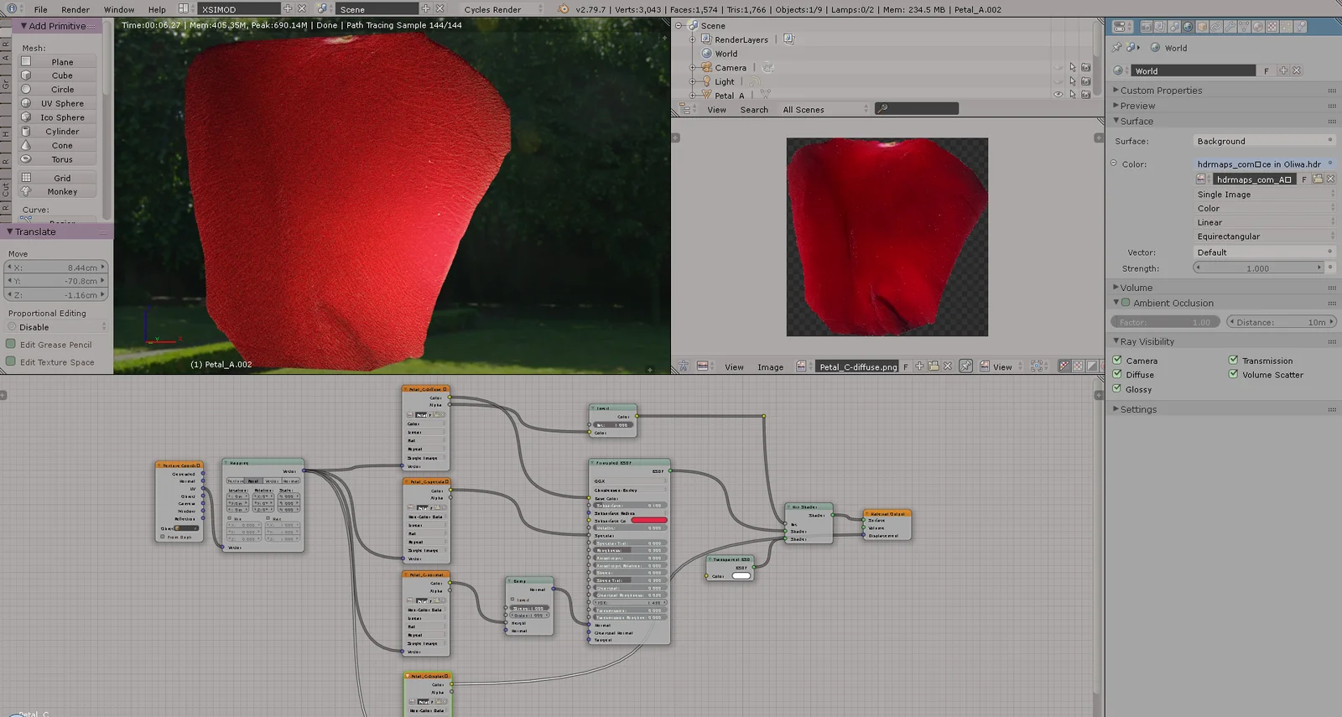Unlink Petal_C-diffuse.png image with X icon
The image size is (1342, 717).
(948, 366)
